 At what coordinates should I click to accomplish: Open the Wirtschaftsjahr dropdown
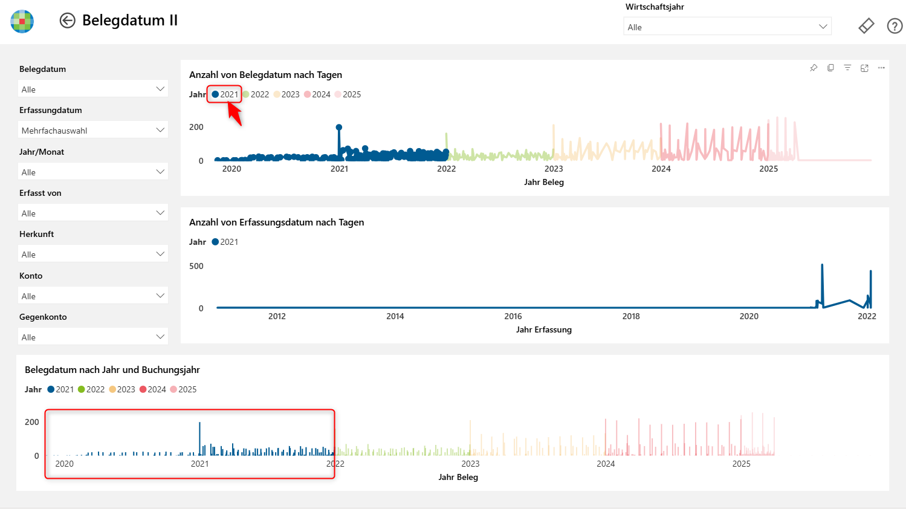[727, 27]
